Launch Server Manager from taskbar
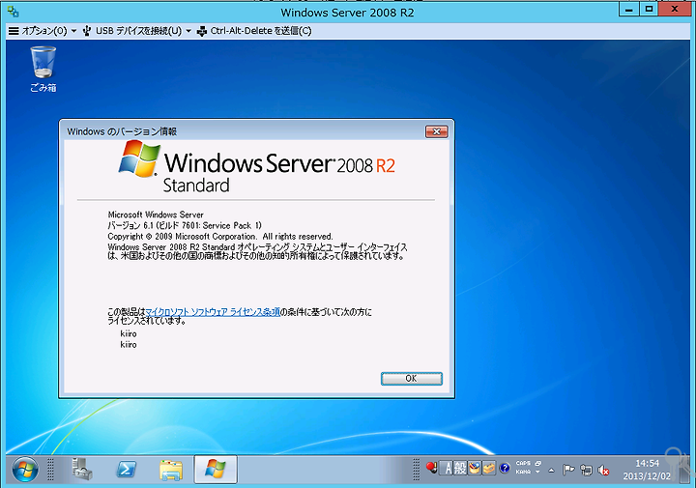 coord(82,470)
